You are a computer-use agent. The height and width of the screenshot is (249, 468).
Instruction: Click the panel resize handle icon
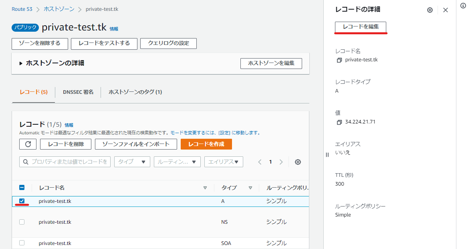[327, 155]
